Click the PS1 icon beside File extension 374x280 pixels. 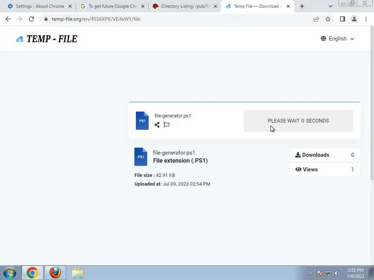pyautogui.click(x=141, y=157)
